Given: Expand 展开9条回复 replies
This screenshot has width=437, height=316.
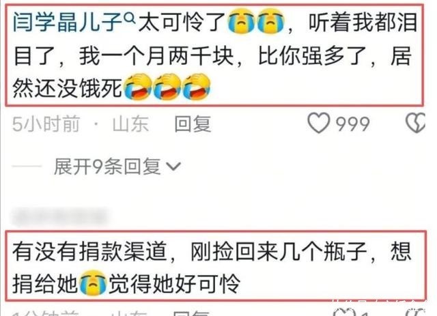Looking at the screenshot, I should pos(117,167).
